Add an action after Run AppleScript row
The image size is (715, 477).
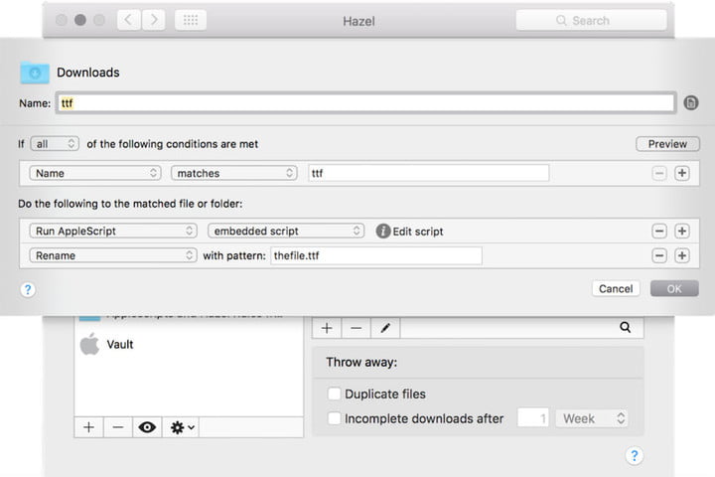click(x=682, y=232)
